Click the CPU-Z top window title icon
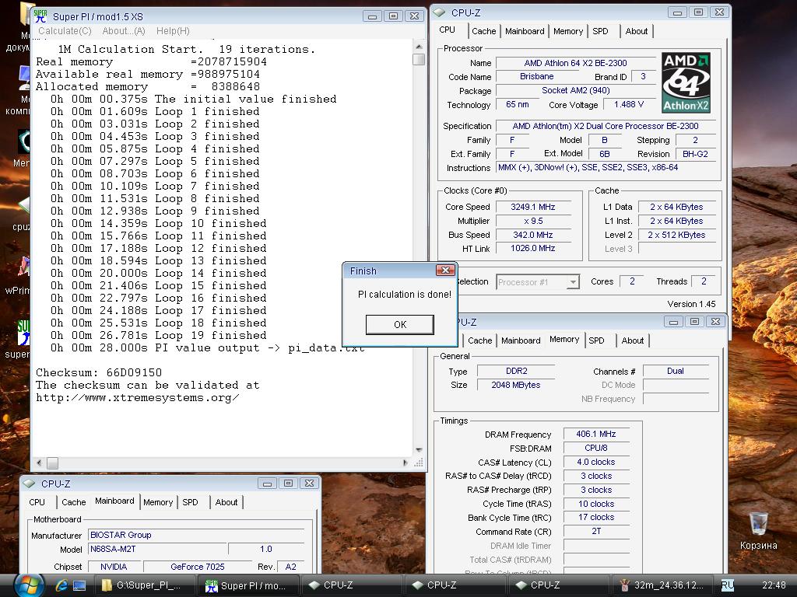797x597 pixels. tap(440, 12)
